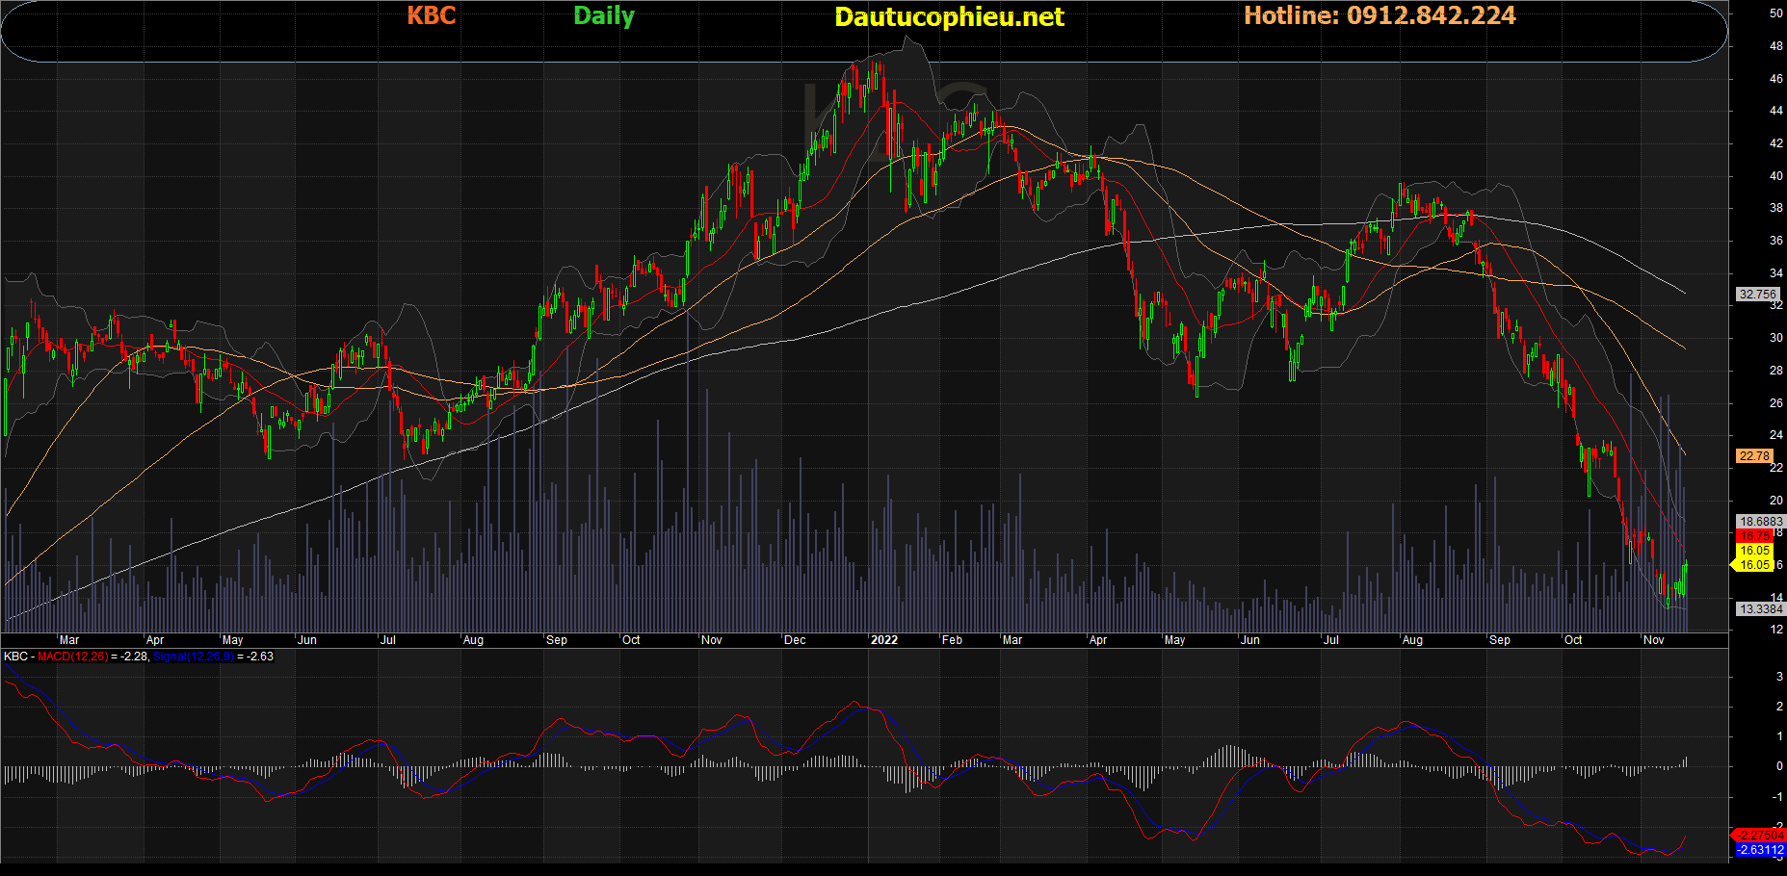This screenshot has height=876, width=1787.
Task: Click the yellow 16.05 arrow-shaped last price marker
Action: pyautogui.click(x=1752, y=565)
